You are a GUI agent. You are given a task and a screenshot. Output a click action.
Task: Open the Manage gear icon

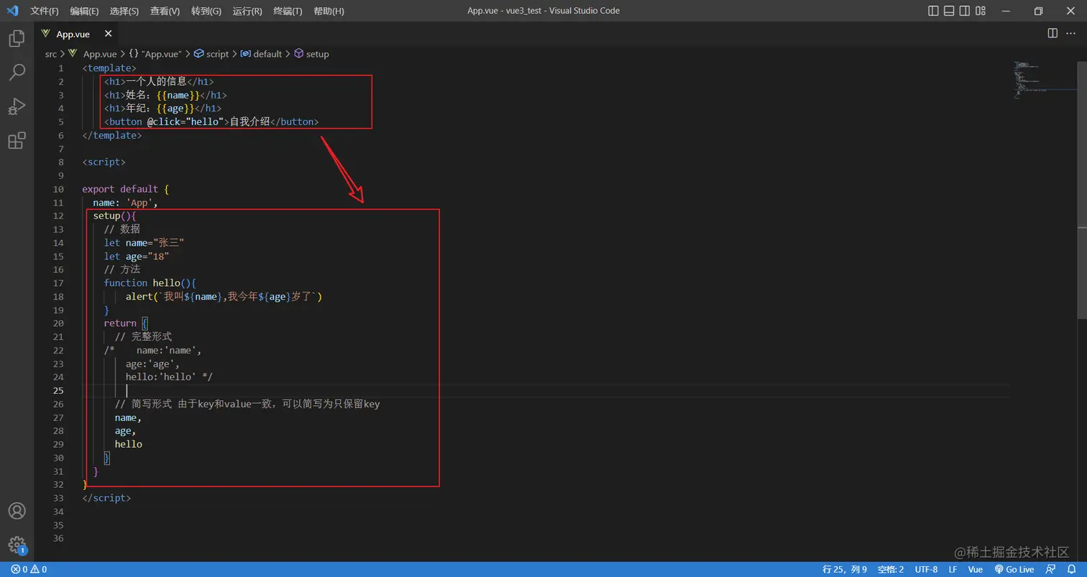coord(17,545)
